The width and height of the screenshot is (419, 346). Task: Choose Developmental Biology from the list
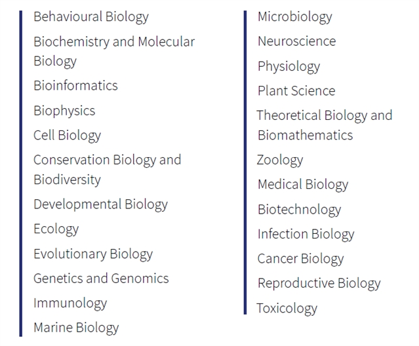click(100, 204)
